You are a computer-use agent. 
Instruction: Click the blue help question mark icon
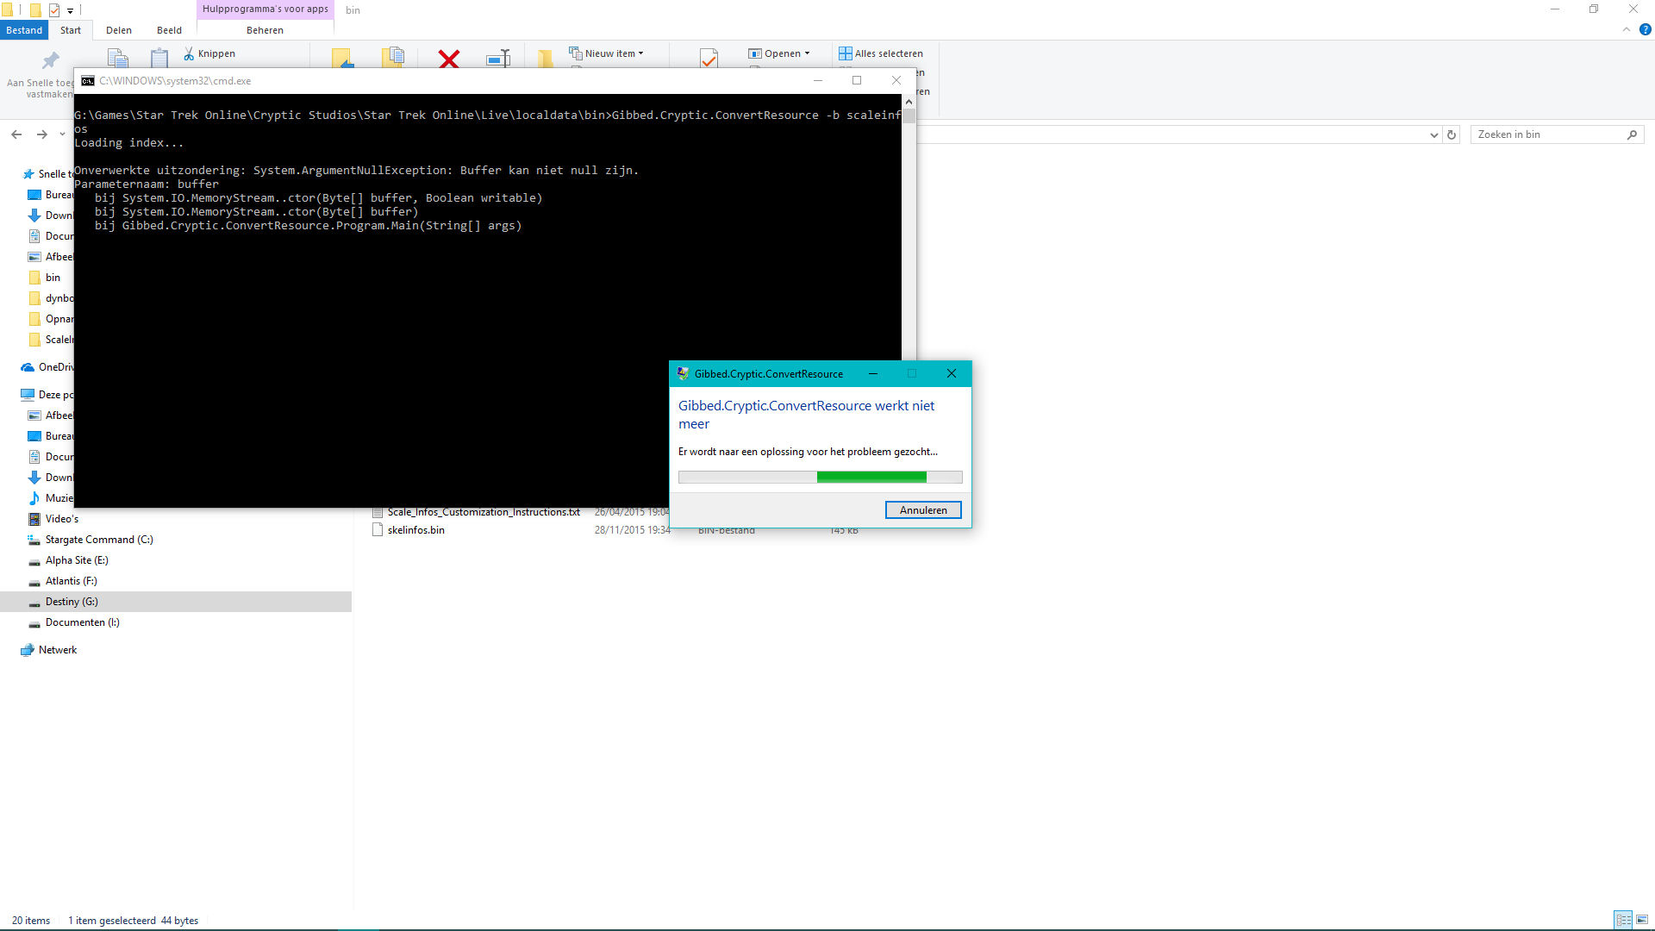[1645, 29]
